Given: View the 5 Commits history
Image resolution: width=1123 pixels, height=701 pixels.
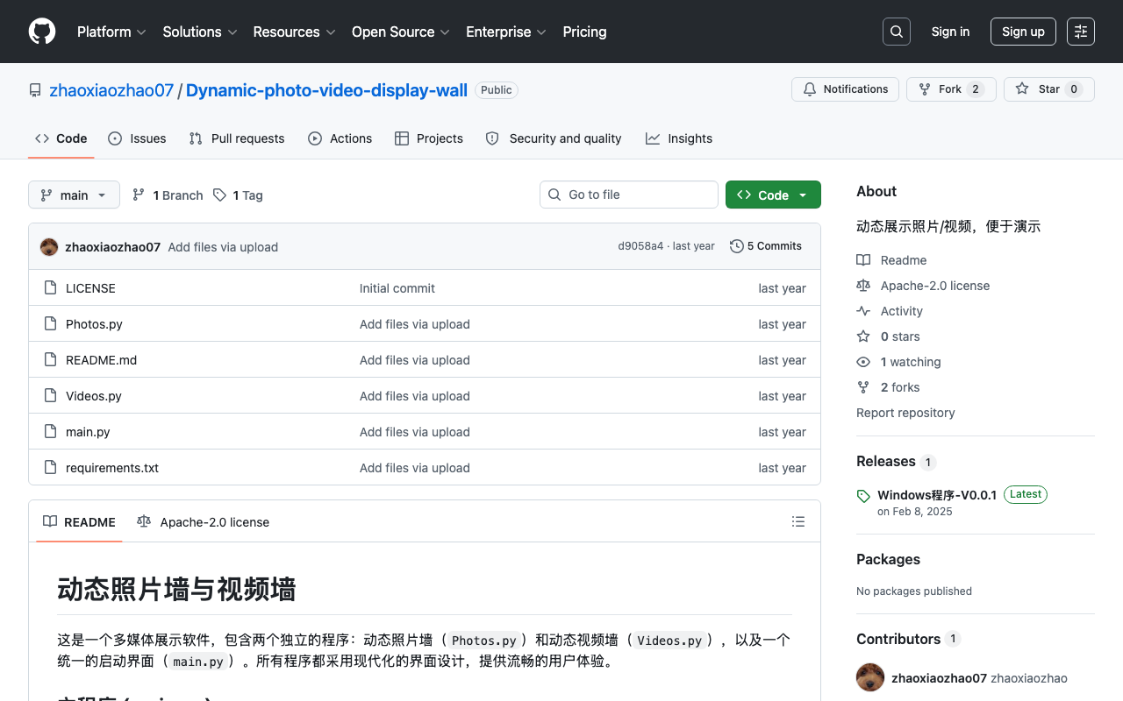Looking at the screenshot, I should 766,246.
